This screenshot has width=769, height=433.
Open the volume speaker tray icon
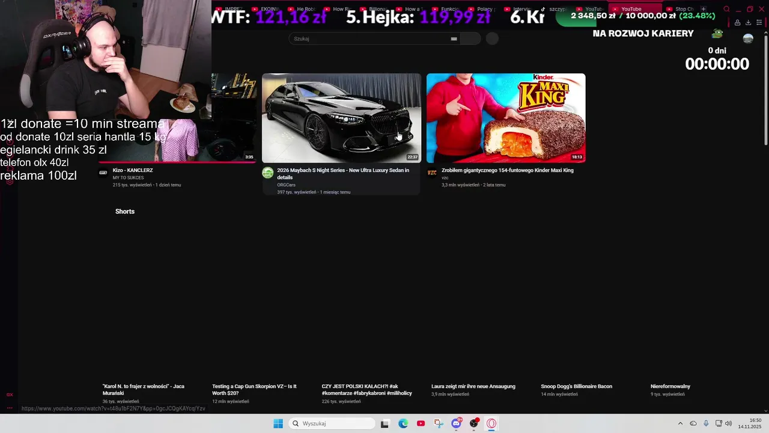pyautogui.click(x=728, y=423)
